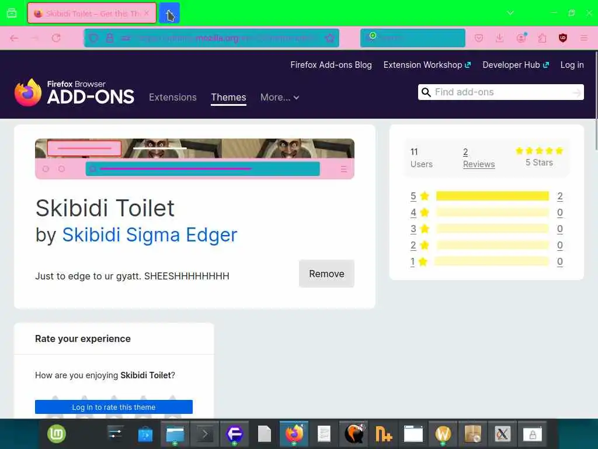Screen dimensions: 598x449
Task: Open Extension Workshop link
Action: 427,65
